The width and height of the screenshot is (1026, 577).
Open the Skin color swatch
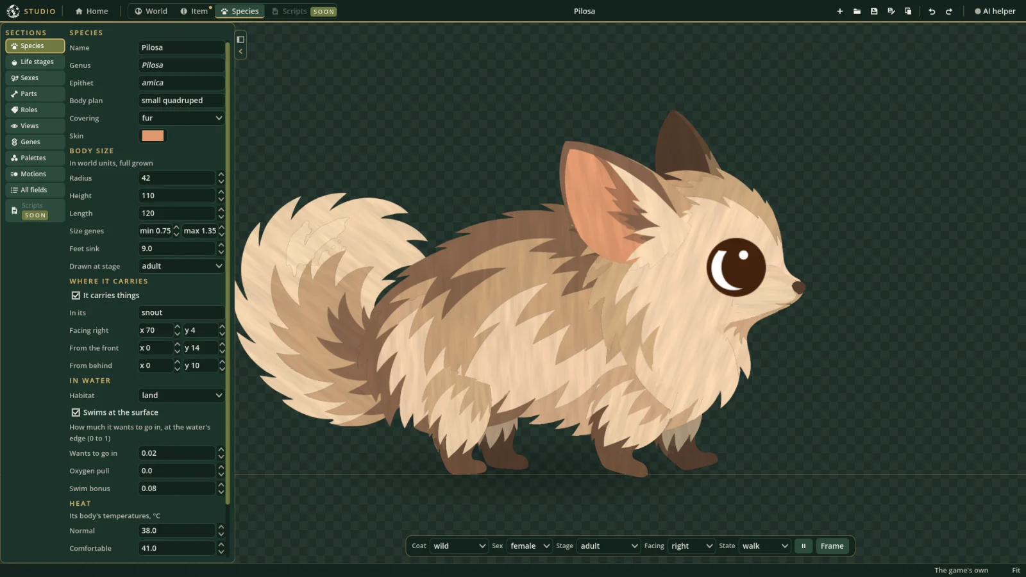[x=153, y=136]
